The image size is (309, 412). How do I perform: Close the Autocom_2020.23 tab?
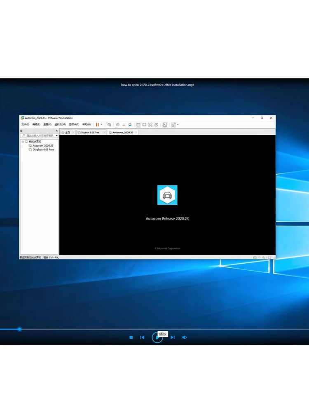[136, 132]
